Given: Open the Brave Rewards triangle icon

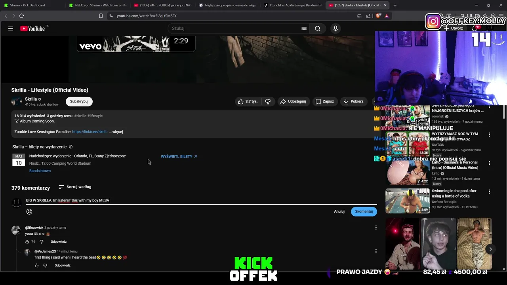Looking at the screenshot, I should pos(387,16).
